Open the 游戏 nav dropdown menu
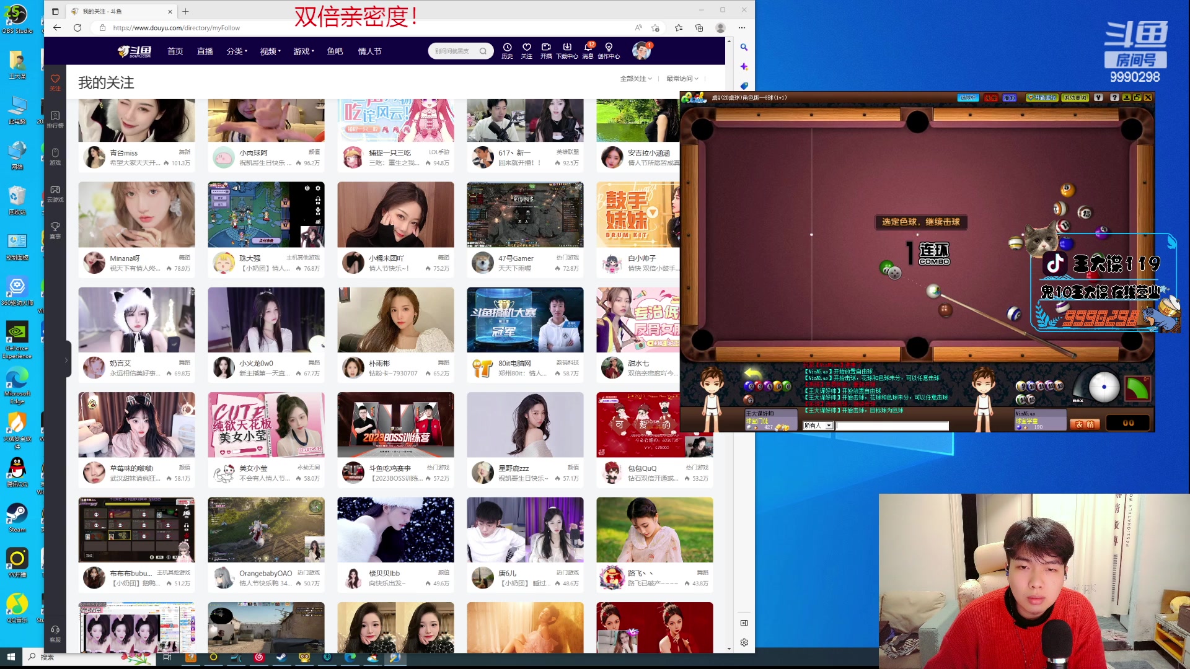This screenshot has height=669, width=1190. point(304,51)
